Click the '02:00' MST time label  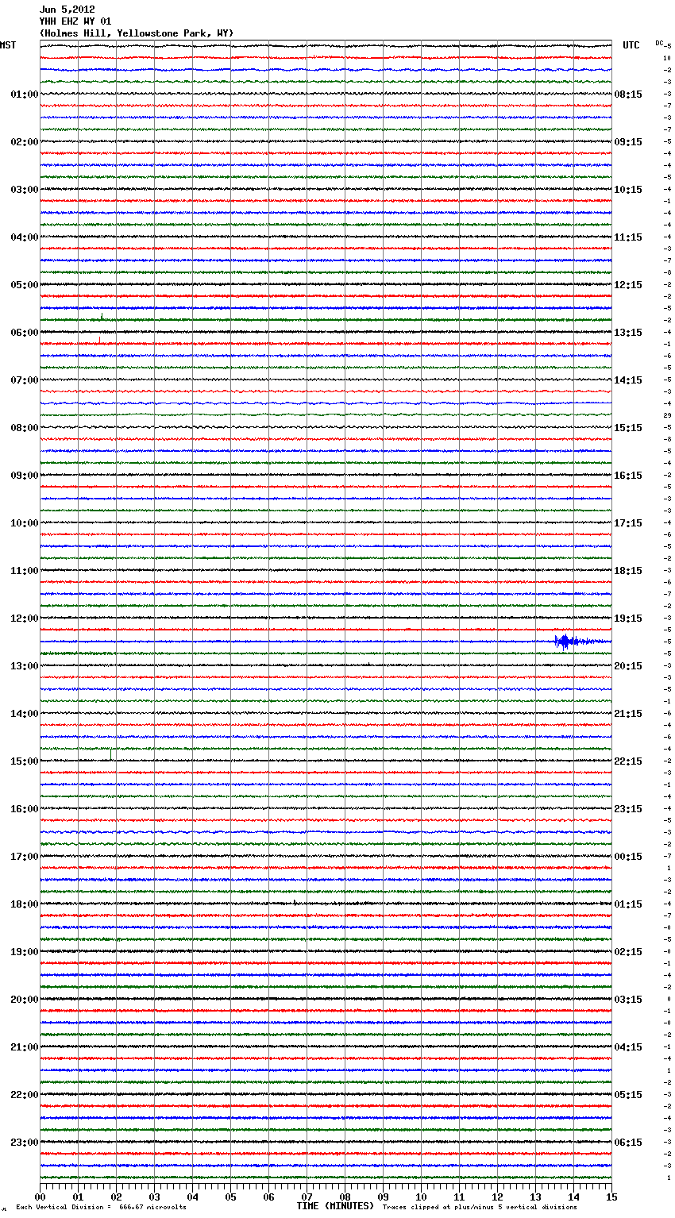click(x=25, y=141)
